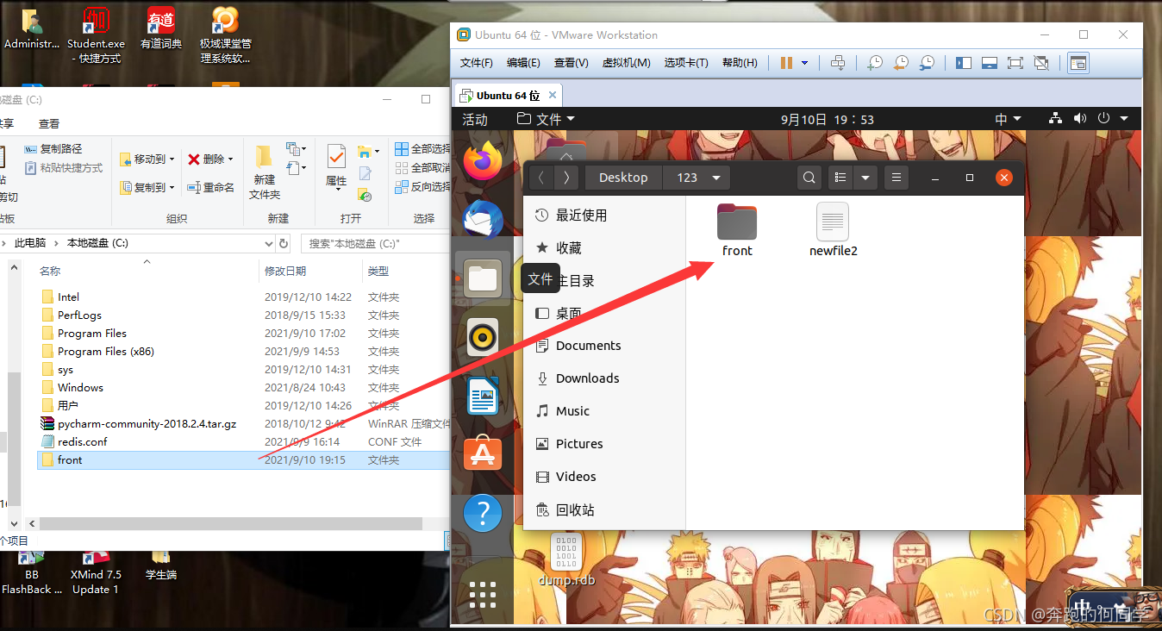Click the VMware console view icon
The height and width of the screenshot is (631, 1162).
tap(1078, 63)
